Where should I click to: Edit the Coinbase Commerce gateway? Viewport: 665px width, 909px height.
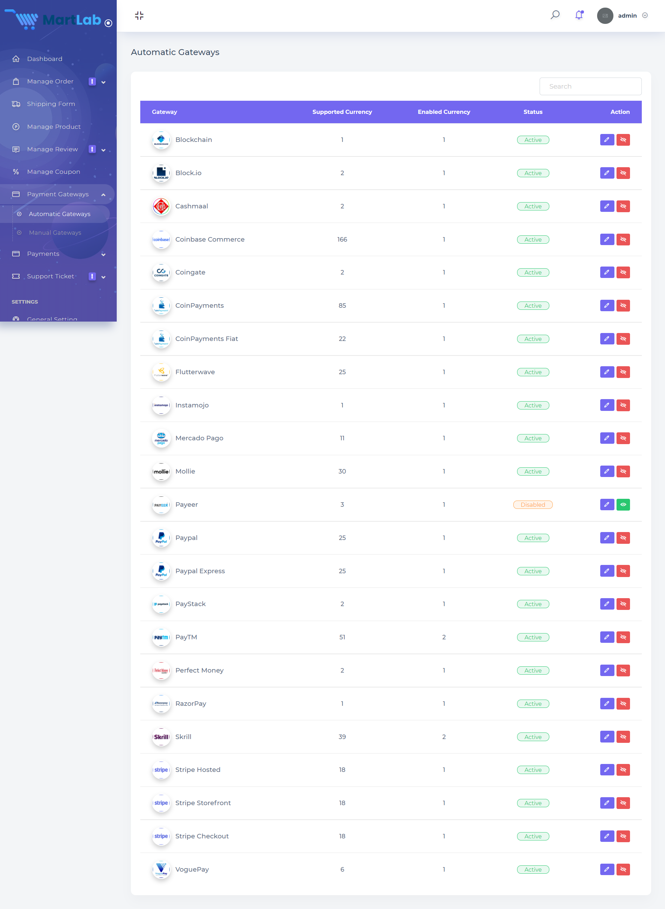click(x=606, y=239)
